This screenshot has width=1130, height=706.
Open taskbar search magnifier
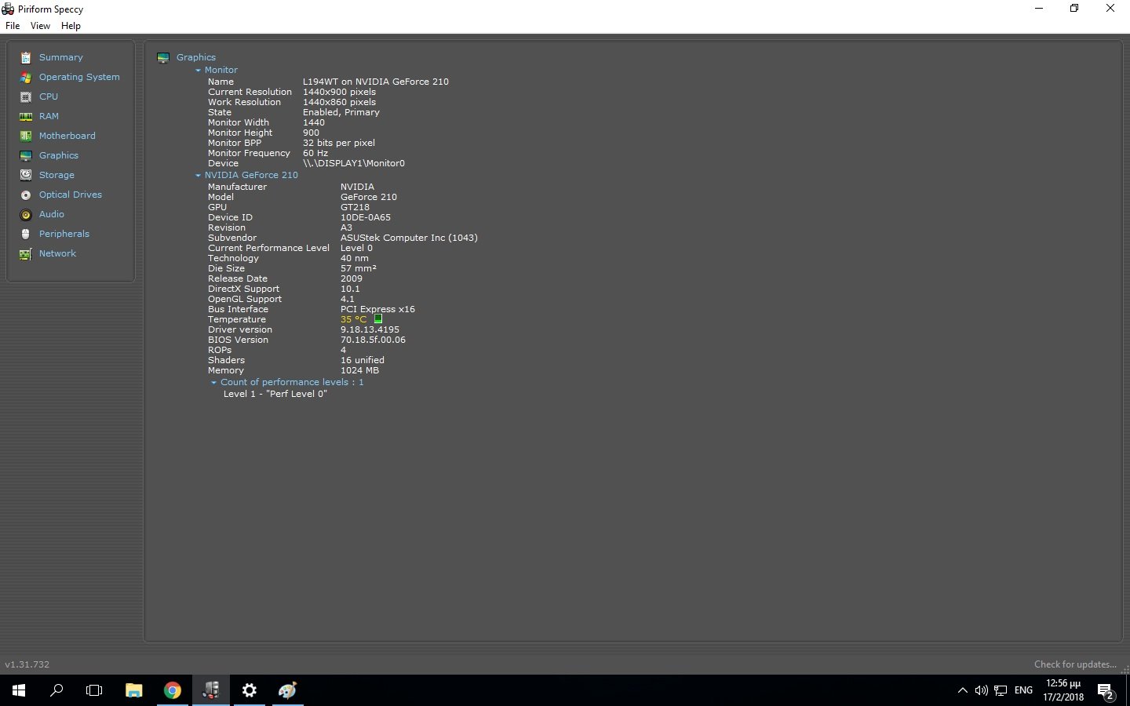point(56,690)
